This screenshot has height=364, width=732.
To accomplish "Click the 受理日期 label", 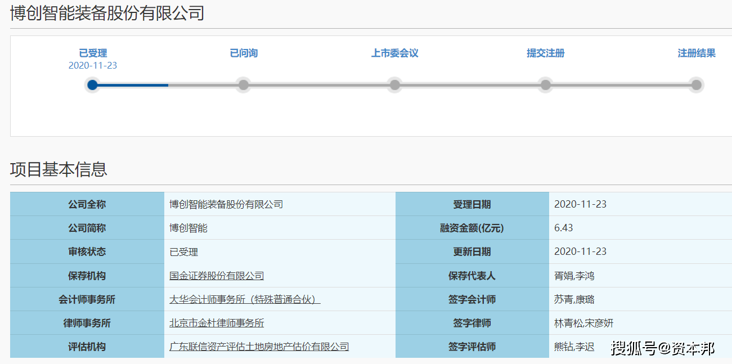I will point(472,204).
